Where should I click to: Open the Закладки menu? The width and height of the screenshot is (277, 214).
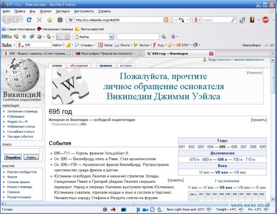pyautogui.click(x=63, y=11)
